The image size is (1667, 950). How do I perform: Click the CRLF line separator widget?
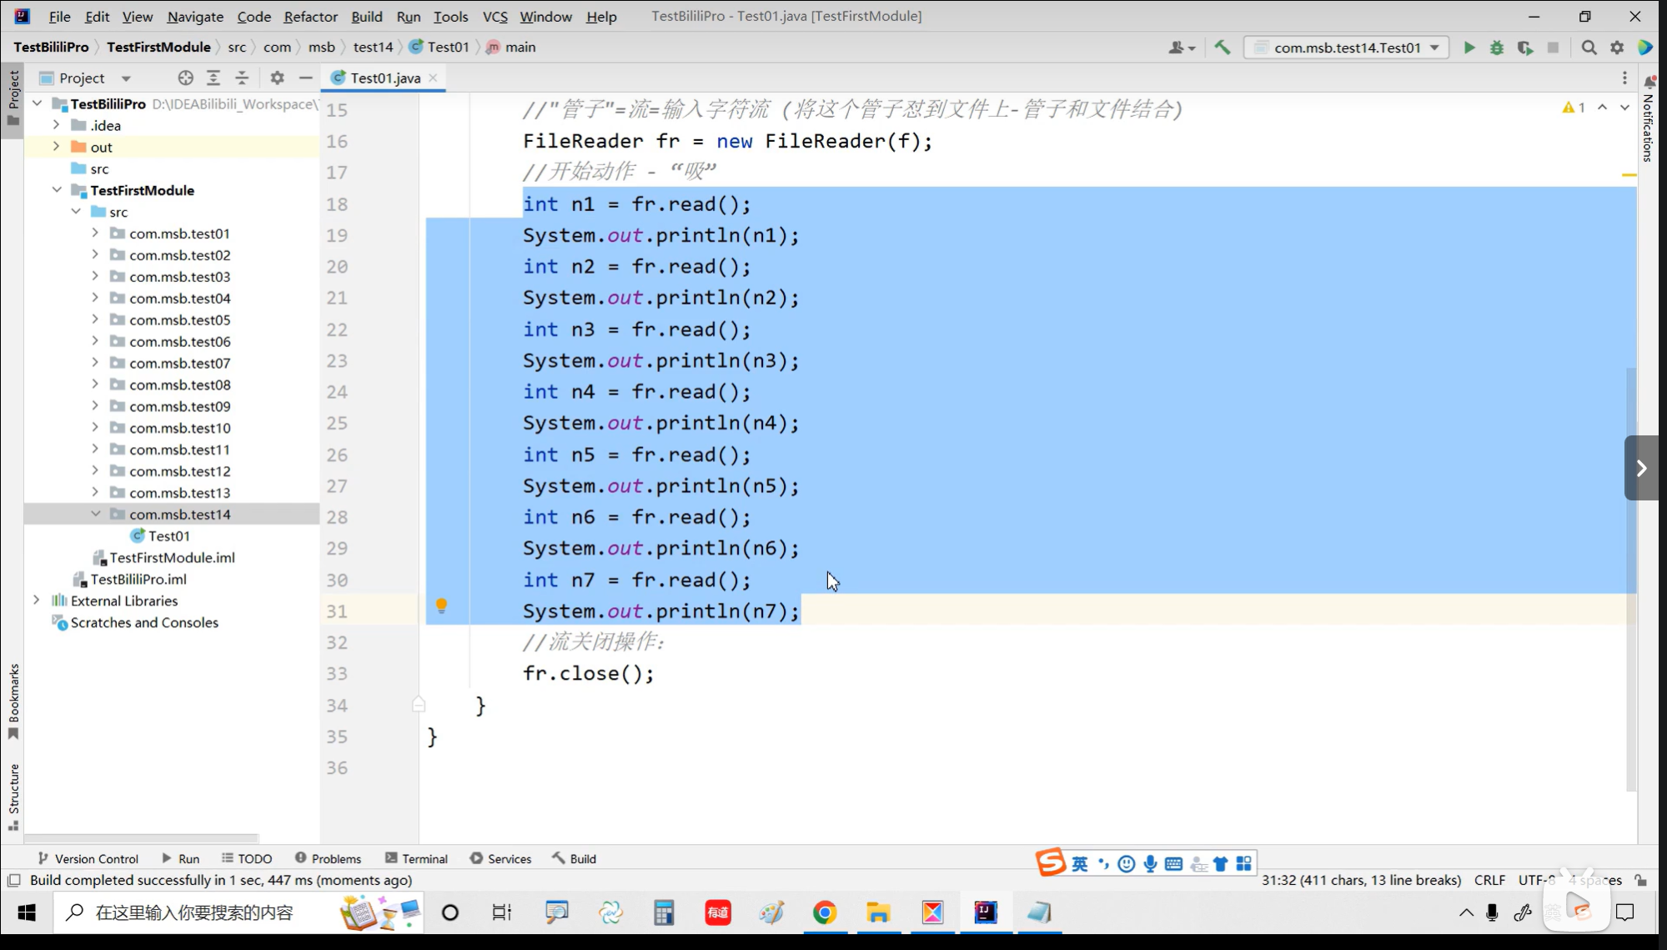click(x=1489, y=880)
